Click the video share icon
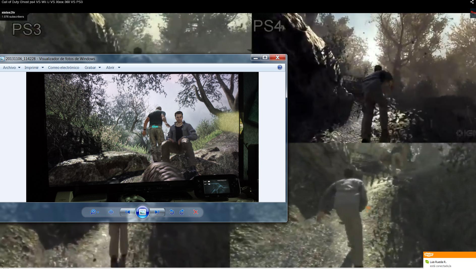The width and height of the screenshot is (476, 269). coord(472,2)
